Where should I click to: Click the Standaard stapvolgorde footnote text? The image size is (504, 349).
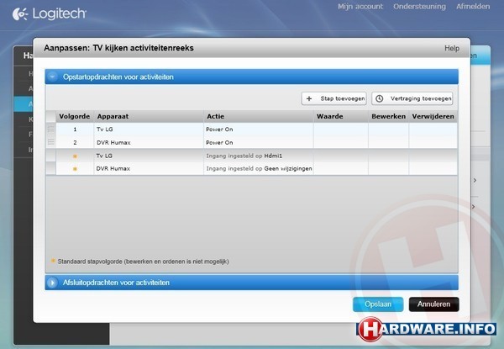(143, 262)
